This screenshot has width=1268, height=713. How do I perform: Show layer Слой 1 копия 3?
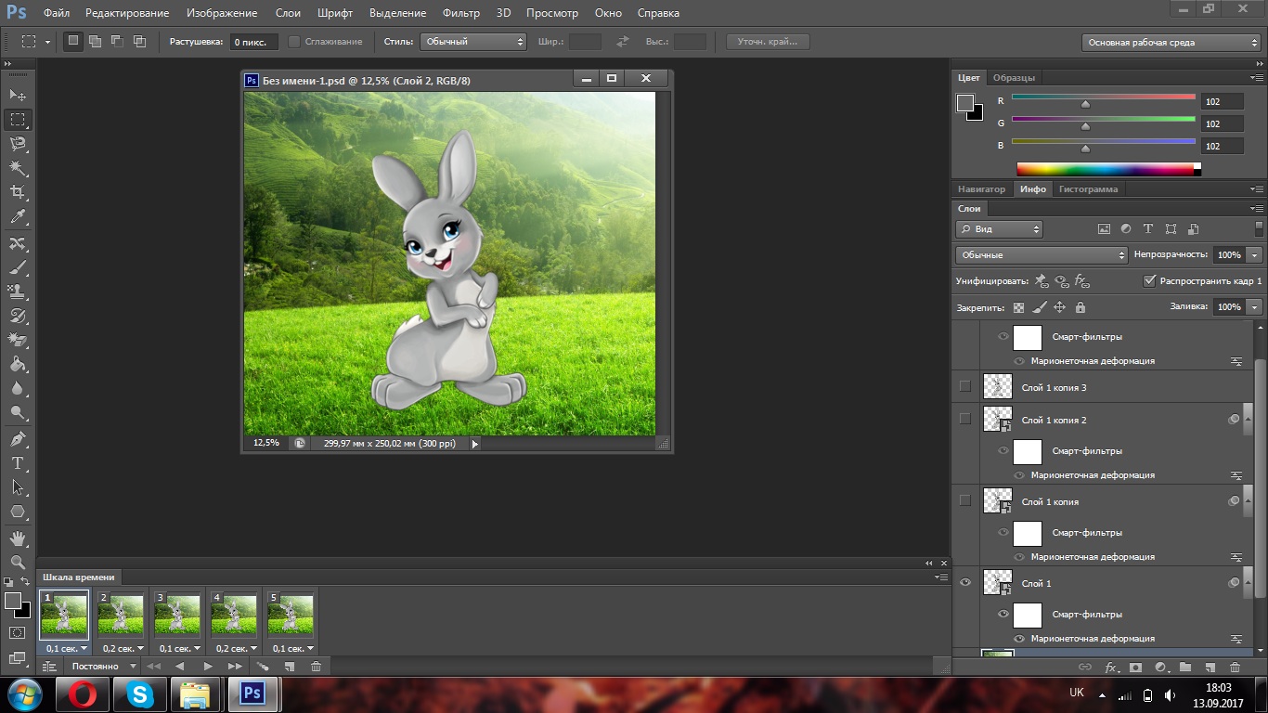pyautogui.click(x=965, y=386)
